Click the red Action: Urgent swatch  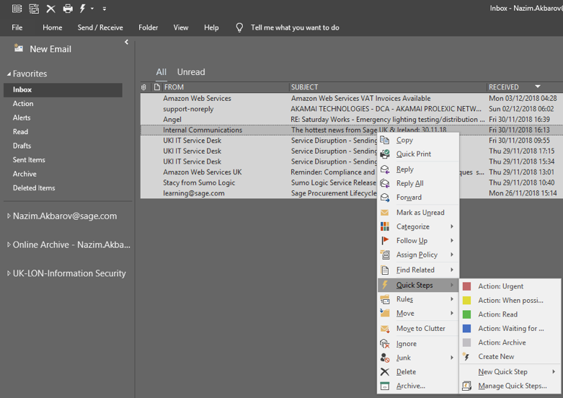(x=466, y=286)
